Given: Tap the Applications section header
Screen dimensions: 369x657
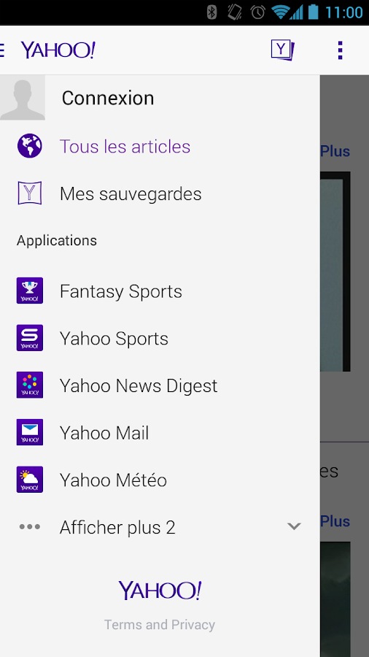Looking at the screenshot, I should coord(57,240).
